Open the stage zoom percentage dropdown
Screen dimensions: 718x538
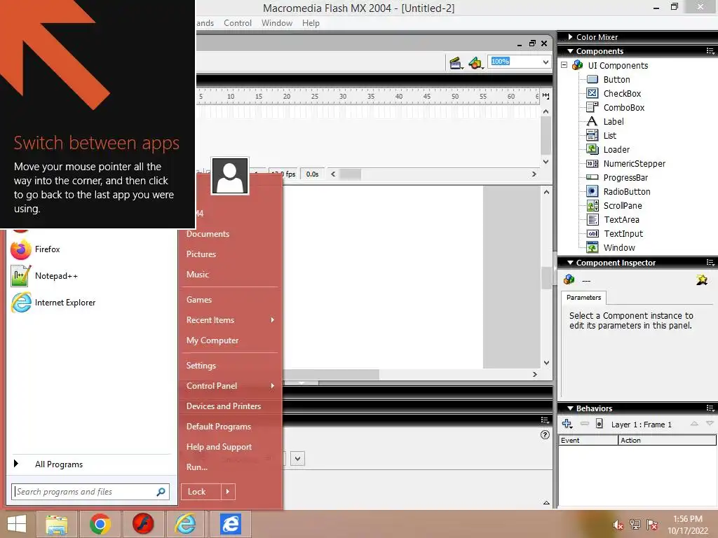point(546,62)
